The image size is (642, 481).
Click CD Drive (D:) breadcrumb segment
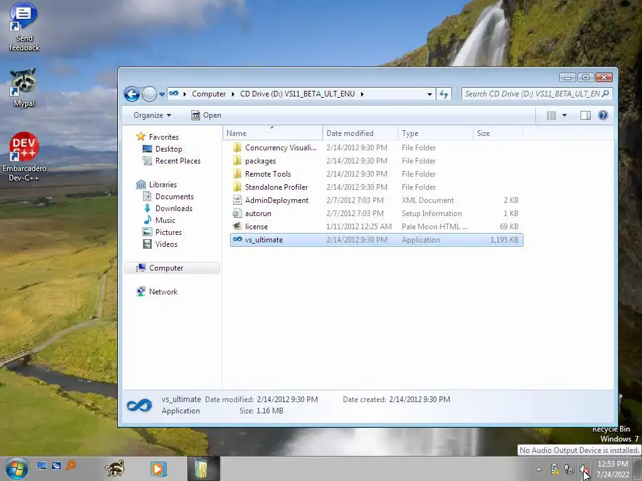[x=297, y=94]
